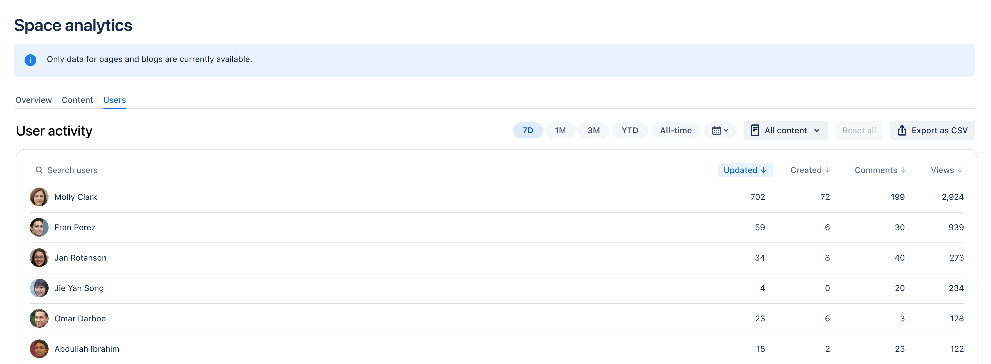Click Omar Darboe's avatar
This screenshot has height=364, width=991.
39,318
